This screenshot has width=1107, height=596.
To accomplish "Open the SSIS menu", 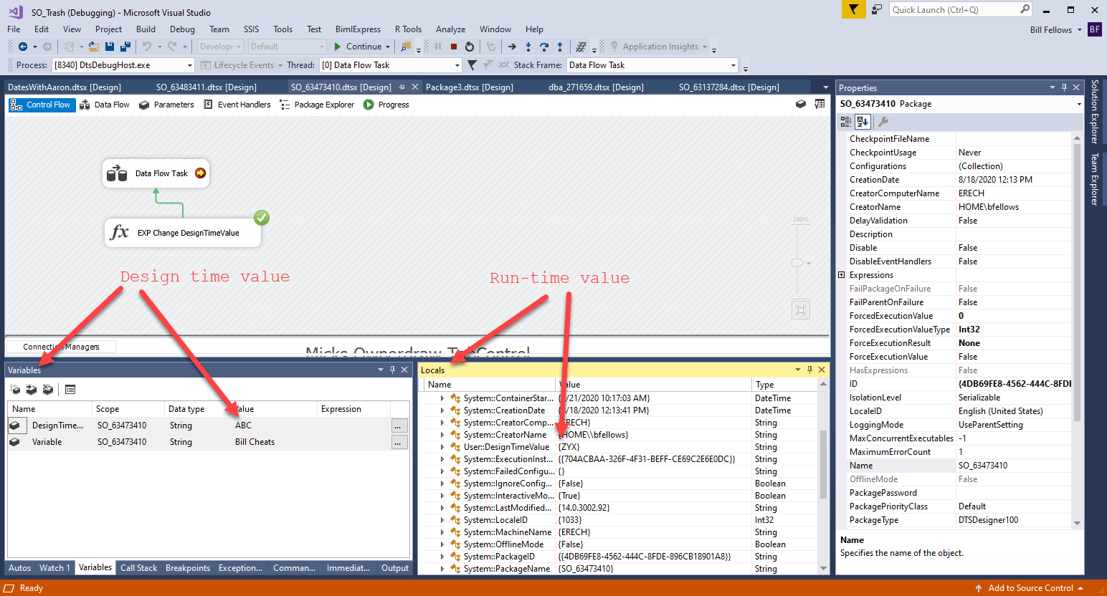I will (x=251, y=29).
